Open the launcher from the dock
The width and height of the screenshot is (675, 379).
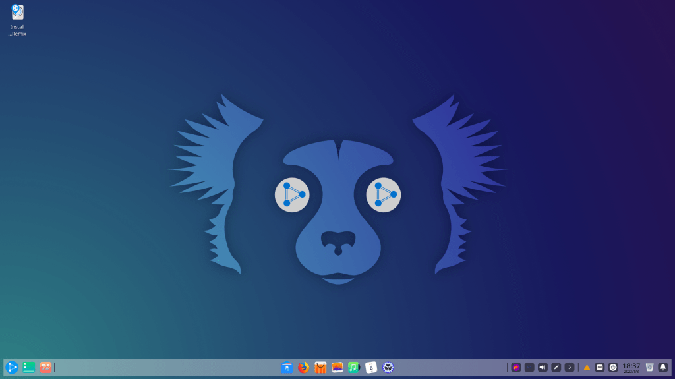tap(12, 367)
